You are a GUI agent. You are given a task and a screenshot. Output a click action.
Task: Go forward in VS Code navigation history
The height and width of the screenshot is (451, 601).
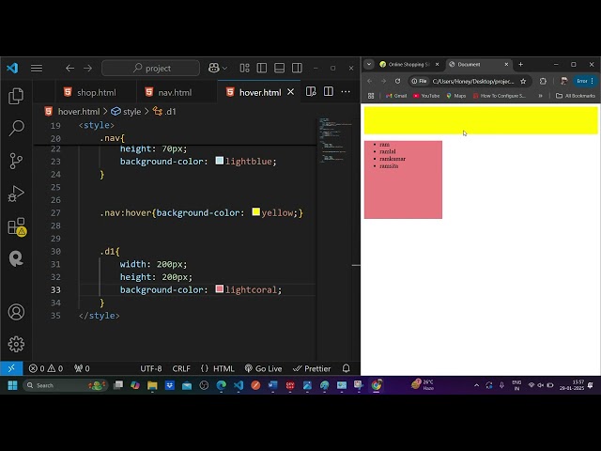coord(87,69)
